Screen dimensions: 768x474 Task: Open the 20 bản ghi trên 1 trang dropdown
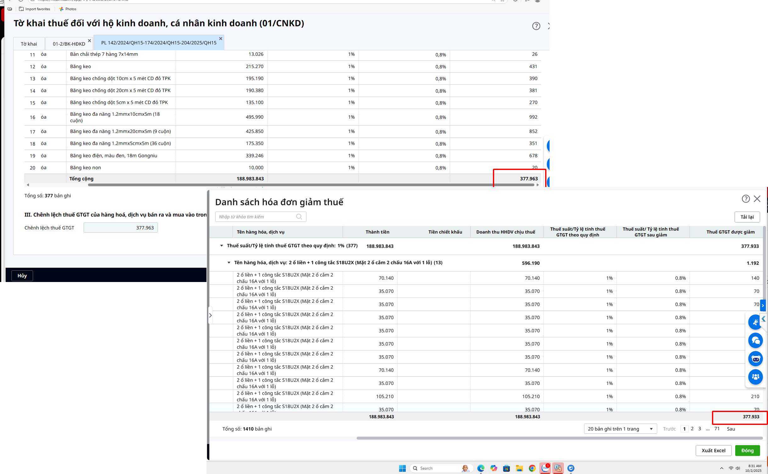coord(620,429)
